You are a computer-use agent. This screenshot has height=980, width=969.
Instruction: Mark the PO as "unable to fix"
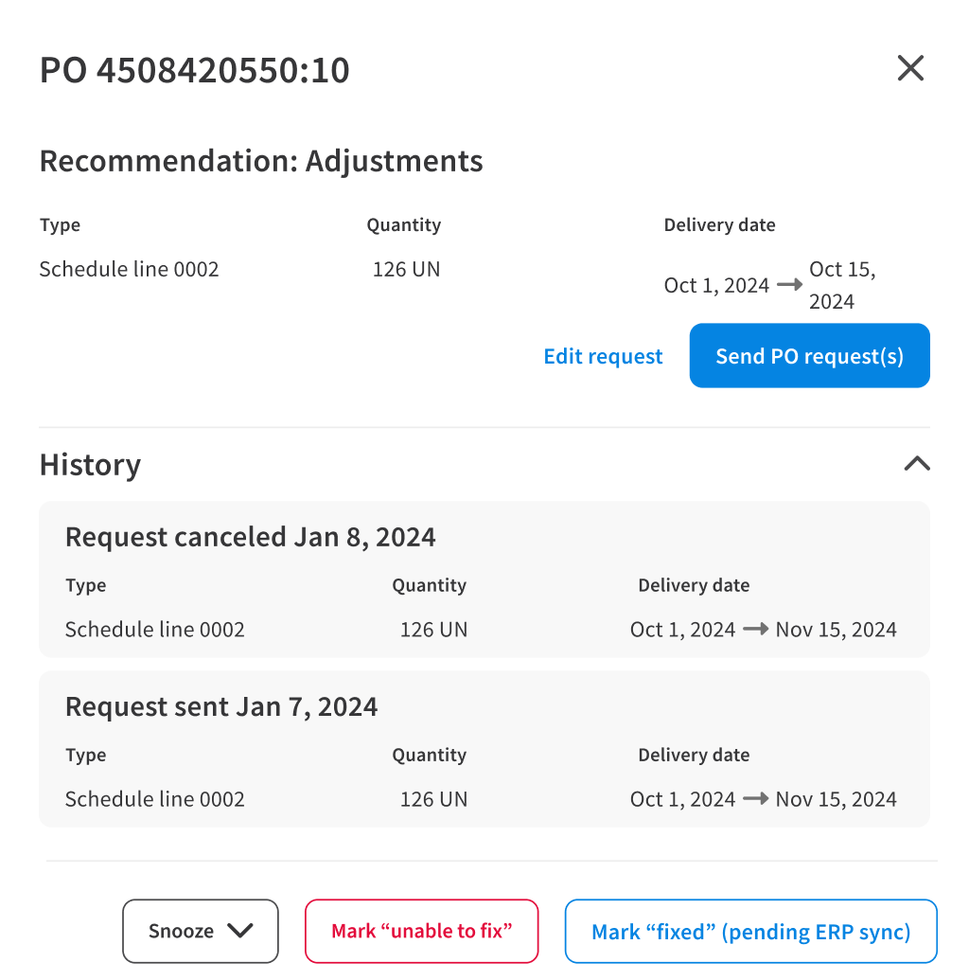pos(422,931)
